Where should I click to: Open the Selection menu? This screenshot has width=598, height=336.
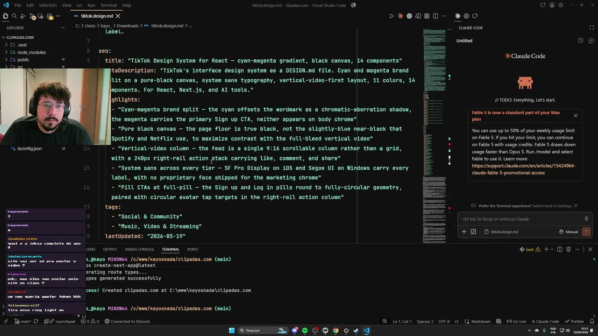(x=48, y=5)
